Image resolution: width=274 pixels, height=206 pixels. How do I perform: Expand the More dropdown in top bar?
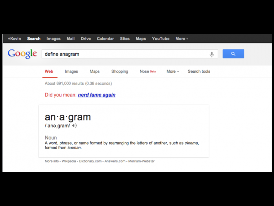181,39
